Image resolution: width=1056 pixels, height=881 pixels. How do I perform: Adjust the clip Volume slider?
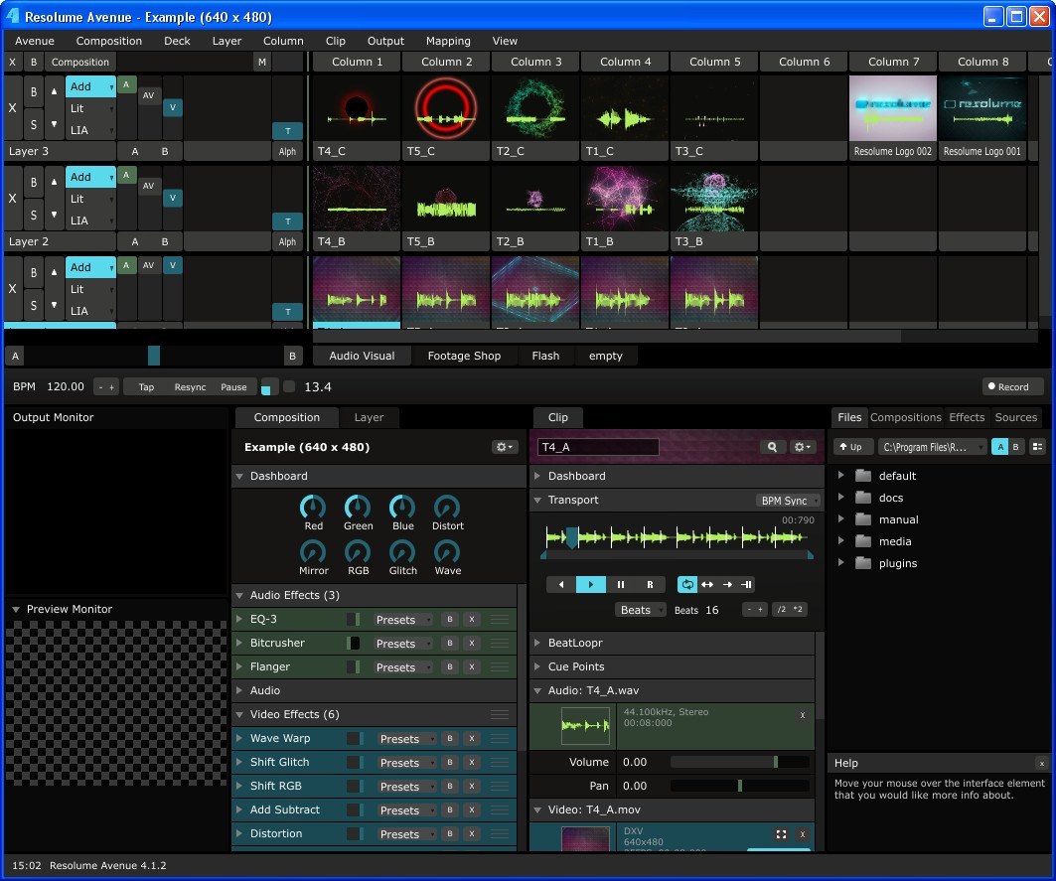740,763
